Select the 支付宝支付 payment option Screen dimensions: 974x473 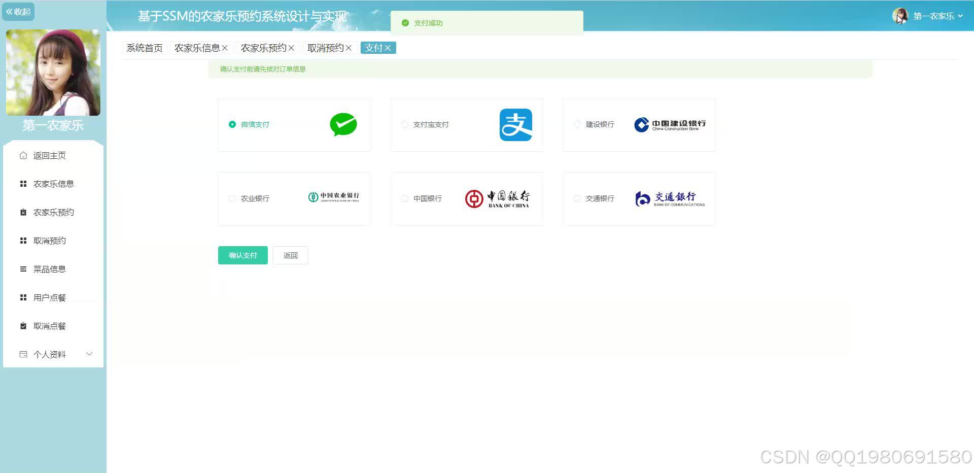point(404,124)
